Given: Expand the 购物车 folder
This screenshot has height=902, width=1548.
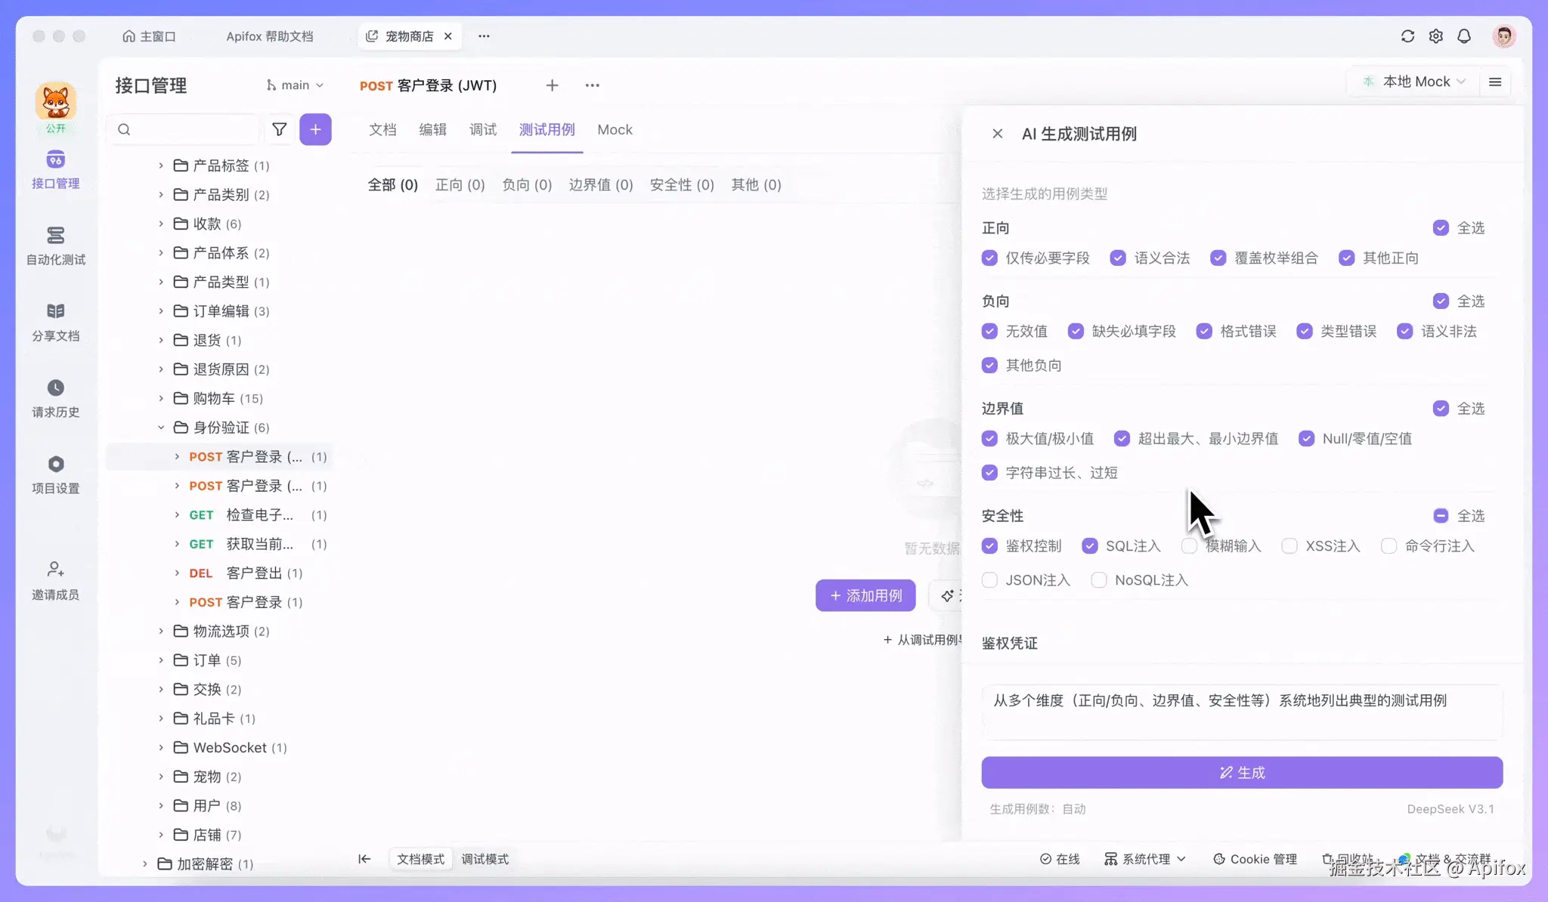Looking at the screenshot, I should pos(161,398).
